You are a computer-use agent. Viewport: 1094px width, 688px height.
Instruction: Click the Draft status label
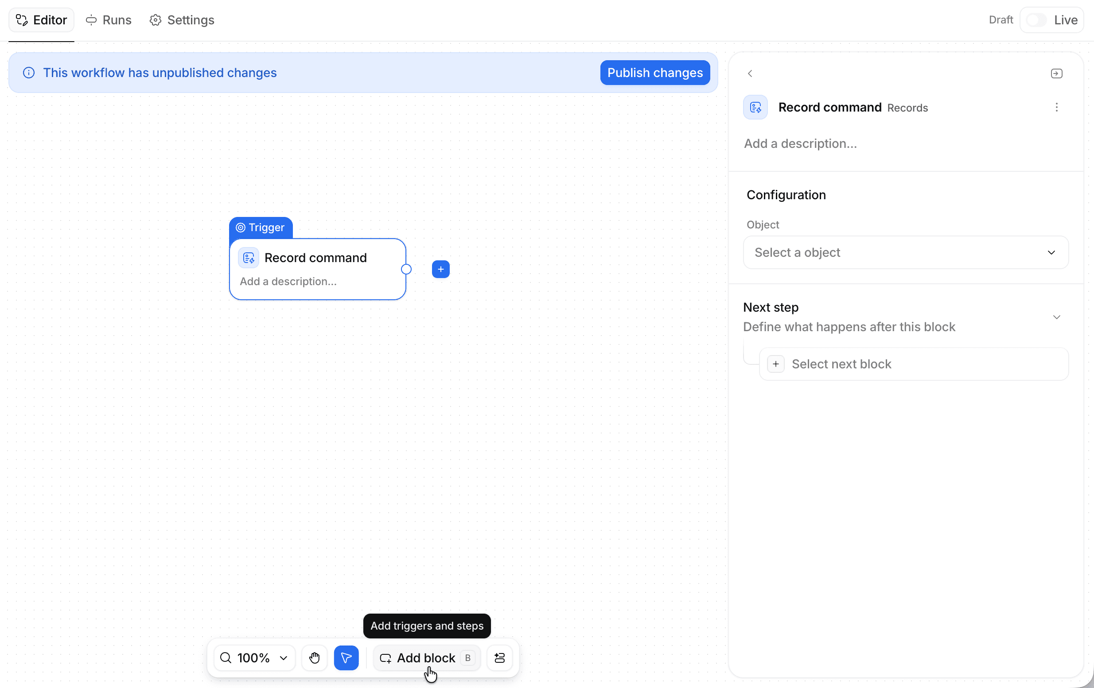pyautogui.click(x=1001, y=20)
